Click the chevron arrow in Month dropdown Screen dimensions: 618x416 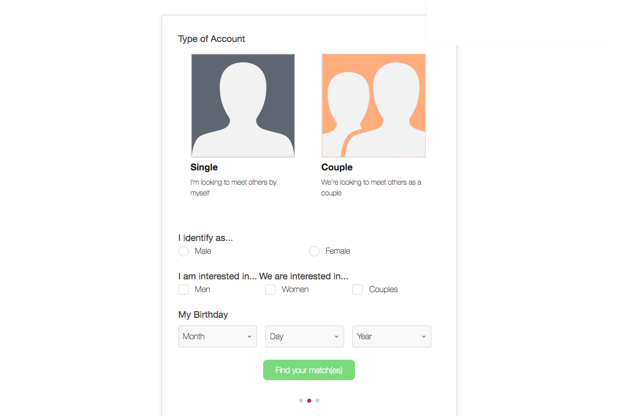249,337
